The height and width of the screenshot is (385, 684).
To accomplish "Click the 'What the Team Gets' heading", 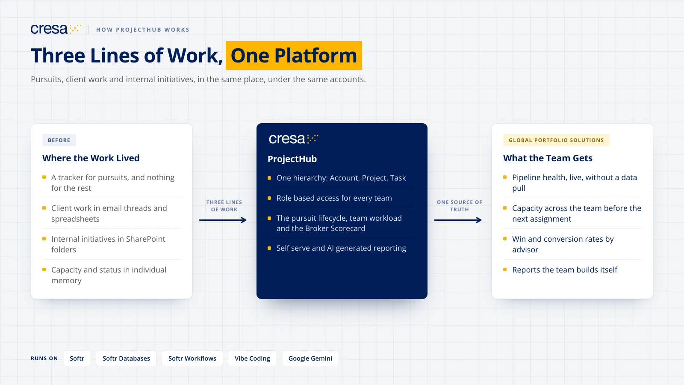I will [x=548, y=158].
